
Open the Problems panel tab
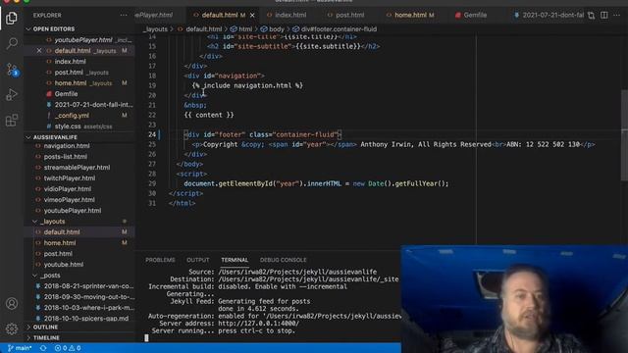pos(160,260)
